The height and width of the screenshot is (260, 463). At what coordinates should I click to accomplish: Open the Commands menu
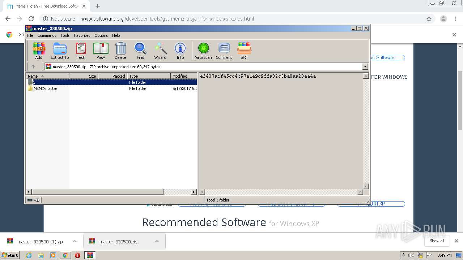click(47, 35)
